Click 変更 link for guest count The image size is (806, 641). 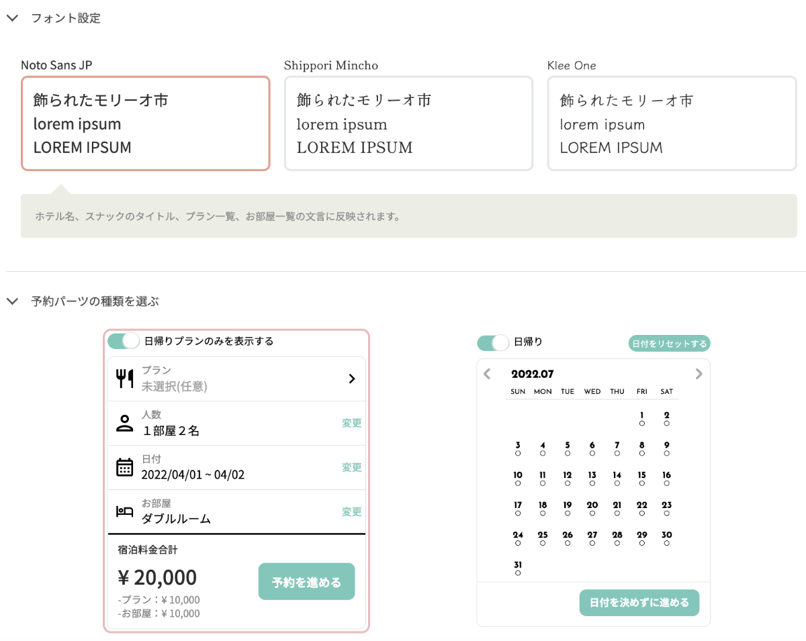(351, 423)
